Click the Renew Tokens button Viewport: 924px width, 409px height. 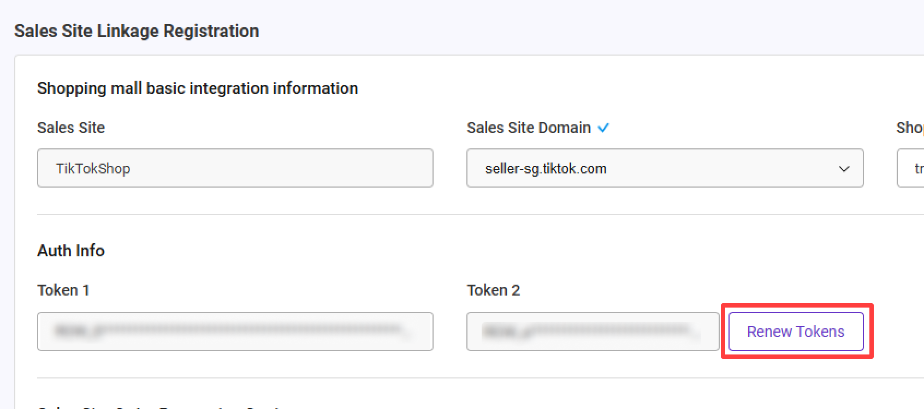(x=796, y=332)
